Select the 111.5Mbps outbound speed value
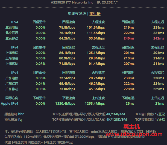This screenshot has height=145, width=167. click(96, 33)
